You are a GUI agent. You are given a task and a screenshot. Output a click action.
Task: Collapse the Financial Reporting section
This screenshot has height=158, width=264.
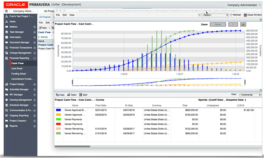pos(35,58)
